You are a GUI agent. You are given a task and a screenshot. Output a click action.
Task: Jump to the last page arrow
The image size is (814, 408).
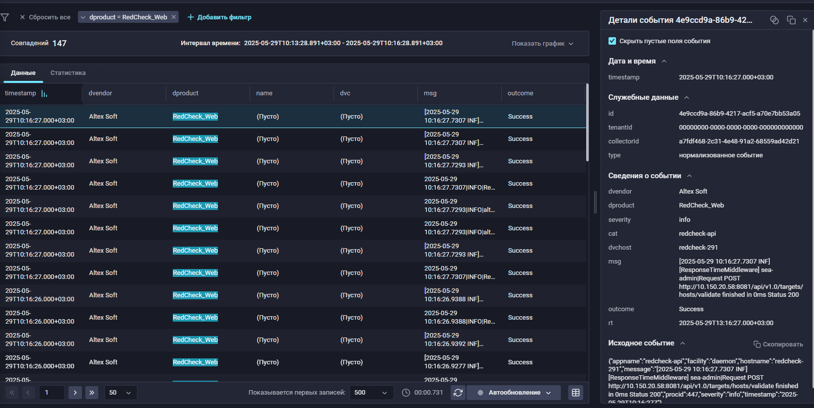point(92,393)
